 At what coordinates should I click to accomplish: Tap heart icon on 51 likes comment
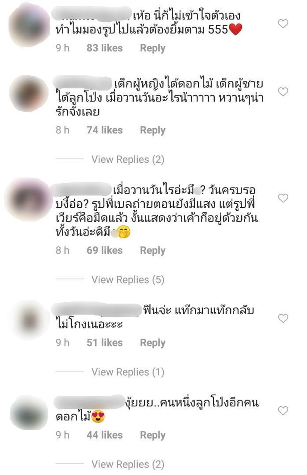coord(283,318)
